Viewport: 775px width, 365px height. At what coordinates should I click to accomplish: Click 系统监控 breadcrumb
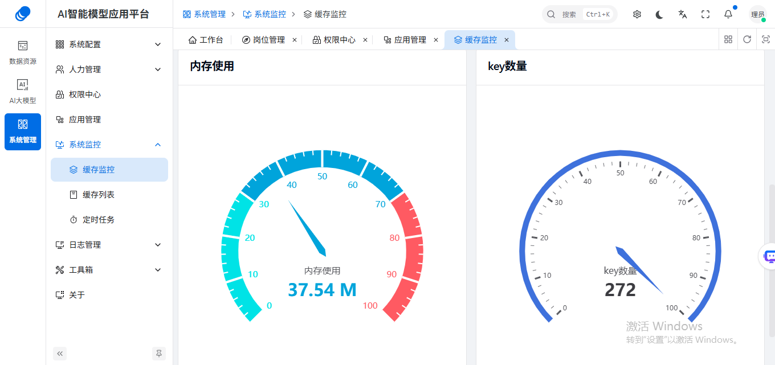tap(264, 14)
